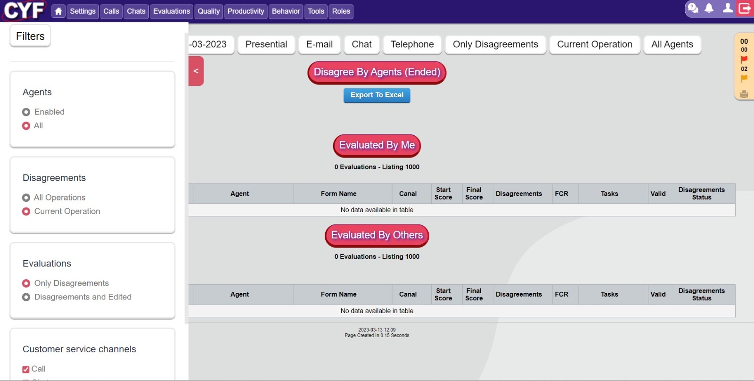Select Only Disagreements evaluations radio
Screen dimensions: 754x381
click(26, 283)
